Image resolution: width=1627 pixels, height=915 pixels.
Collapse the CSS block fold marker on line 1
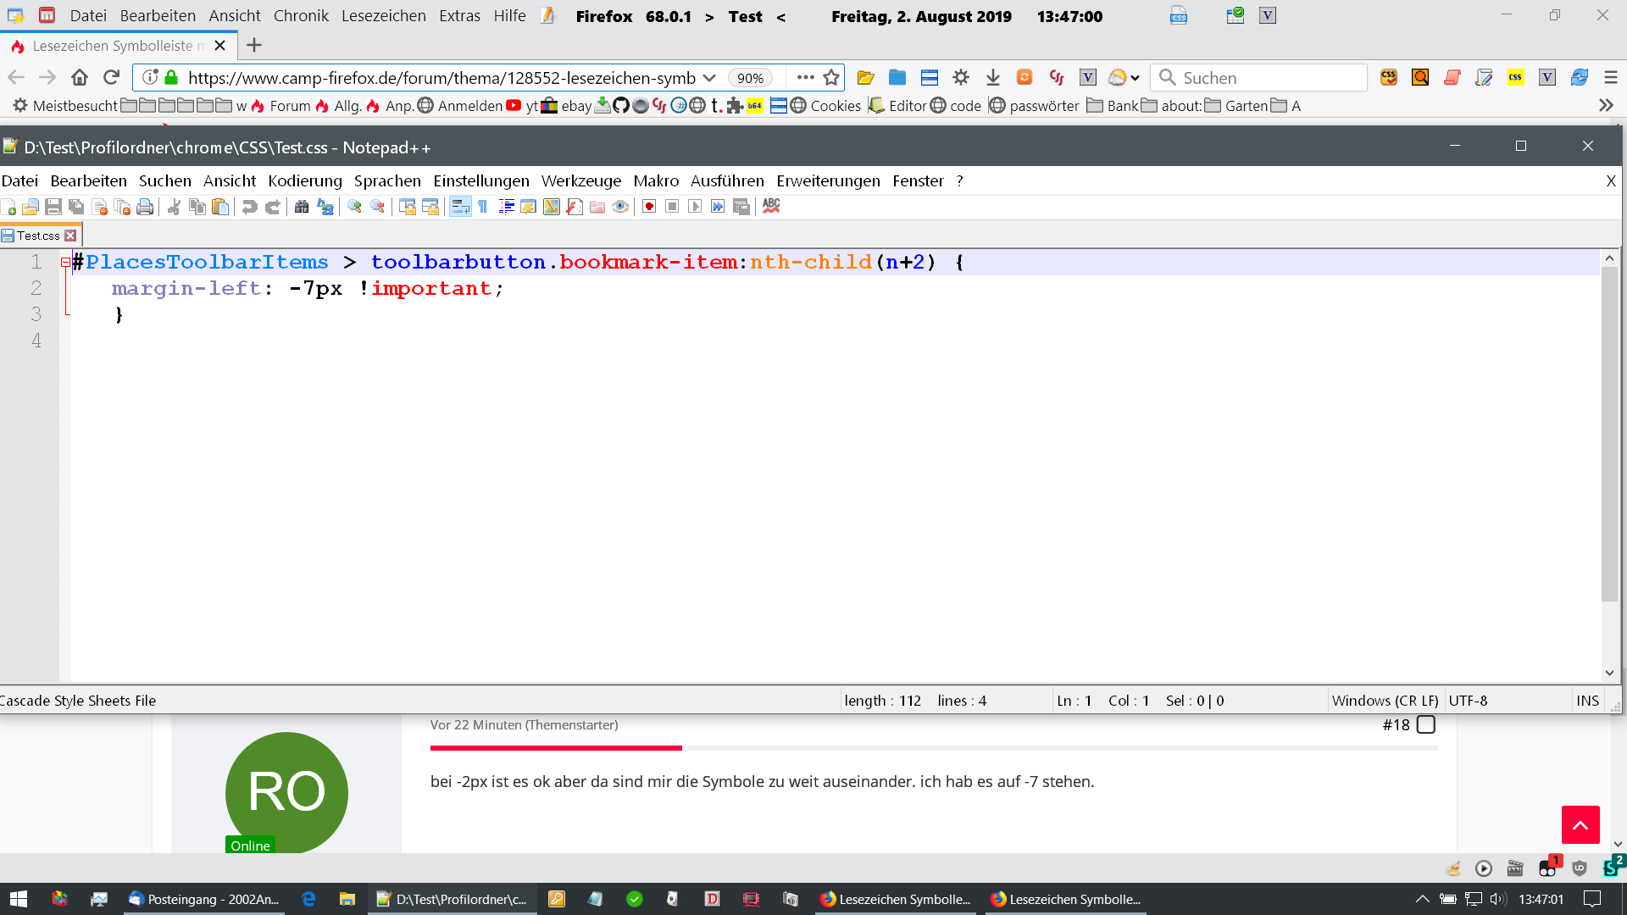[65, 263]
